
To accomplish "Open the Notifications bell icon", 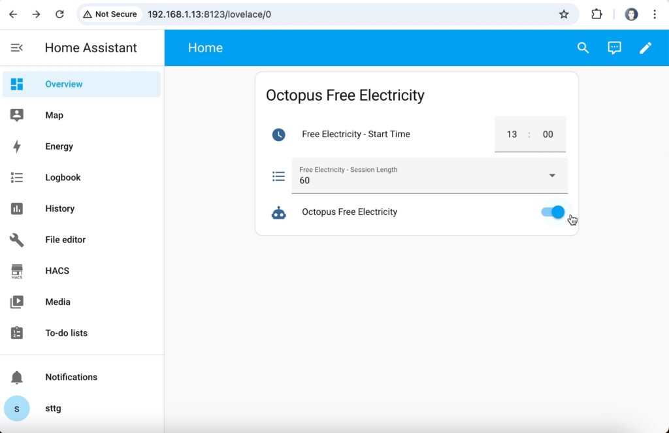I will point(16,377).
